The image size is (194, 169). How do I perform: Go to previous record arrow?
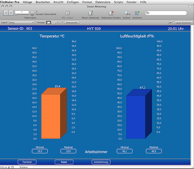click(5, 13)
